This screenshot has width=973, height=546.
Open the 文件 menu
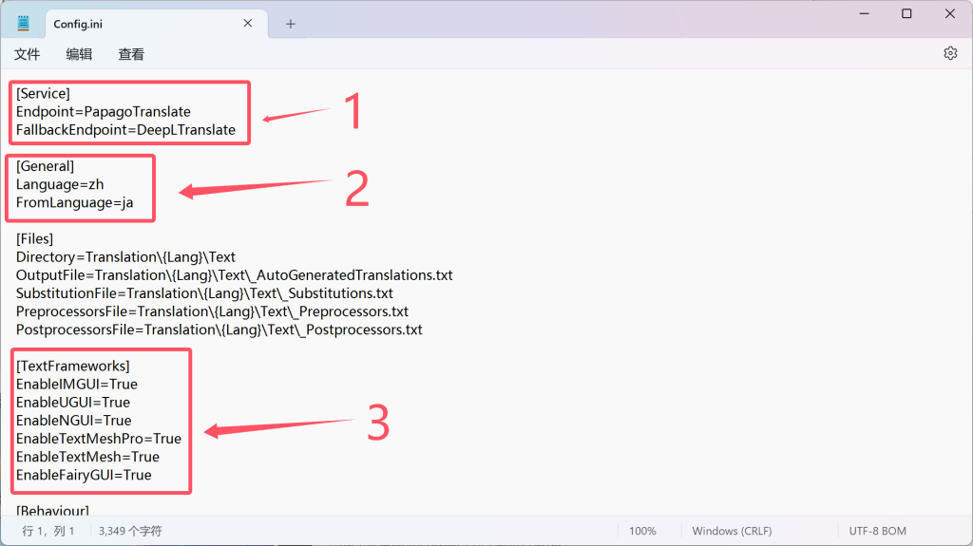27,54
